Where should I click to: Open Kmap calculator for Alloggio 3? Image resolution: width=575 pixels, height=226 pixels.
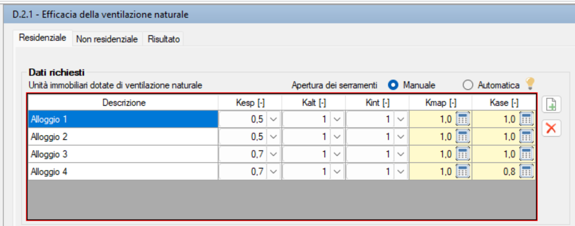coord(463,155)
